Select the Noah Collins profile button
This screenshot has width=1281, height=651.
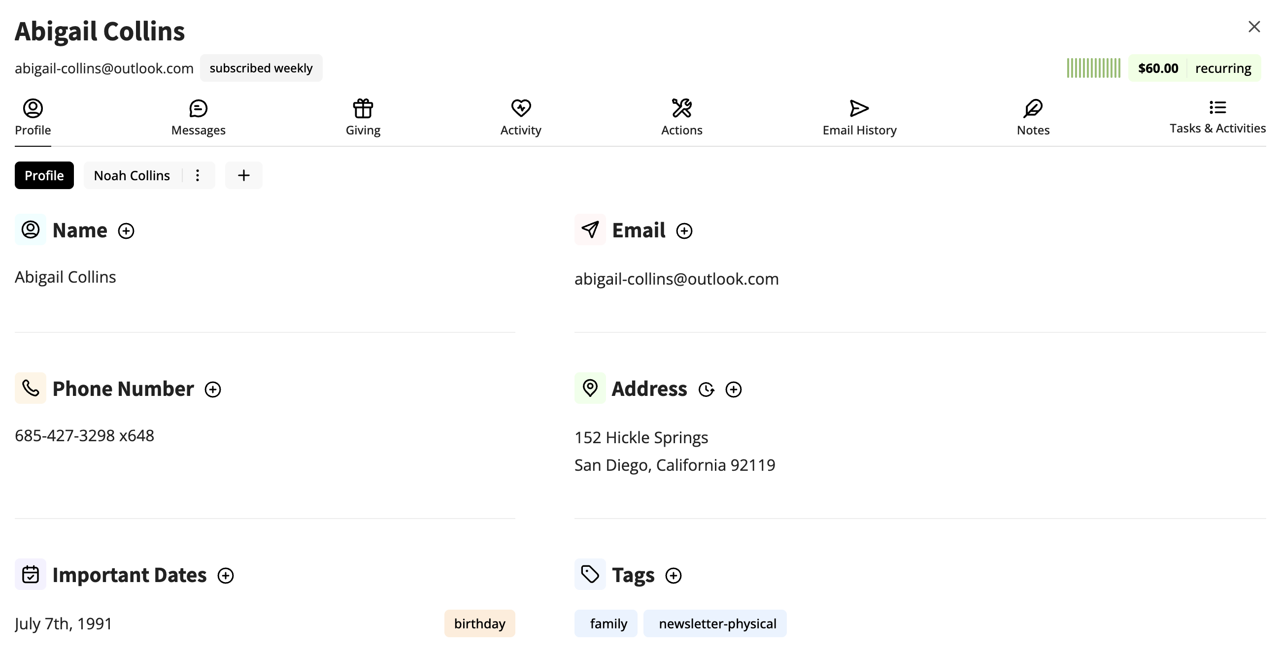(x=132, y=175)
